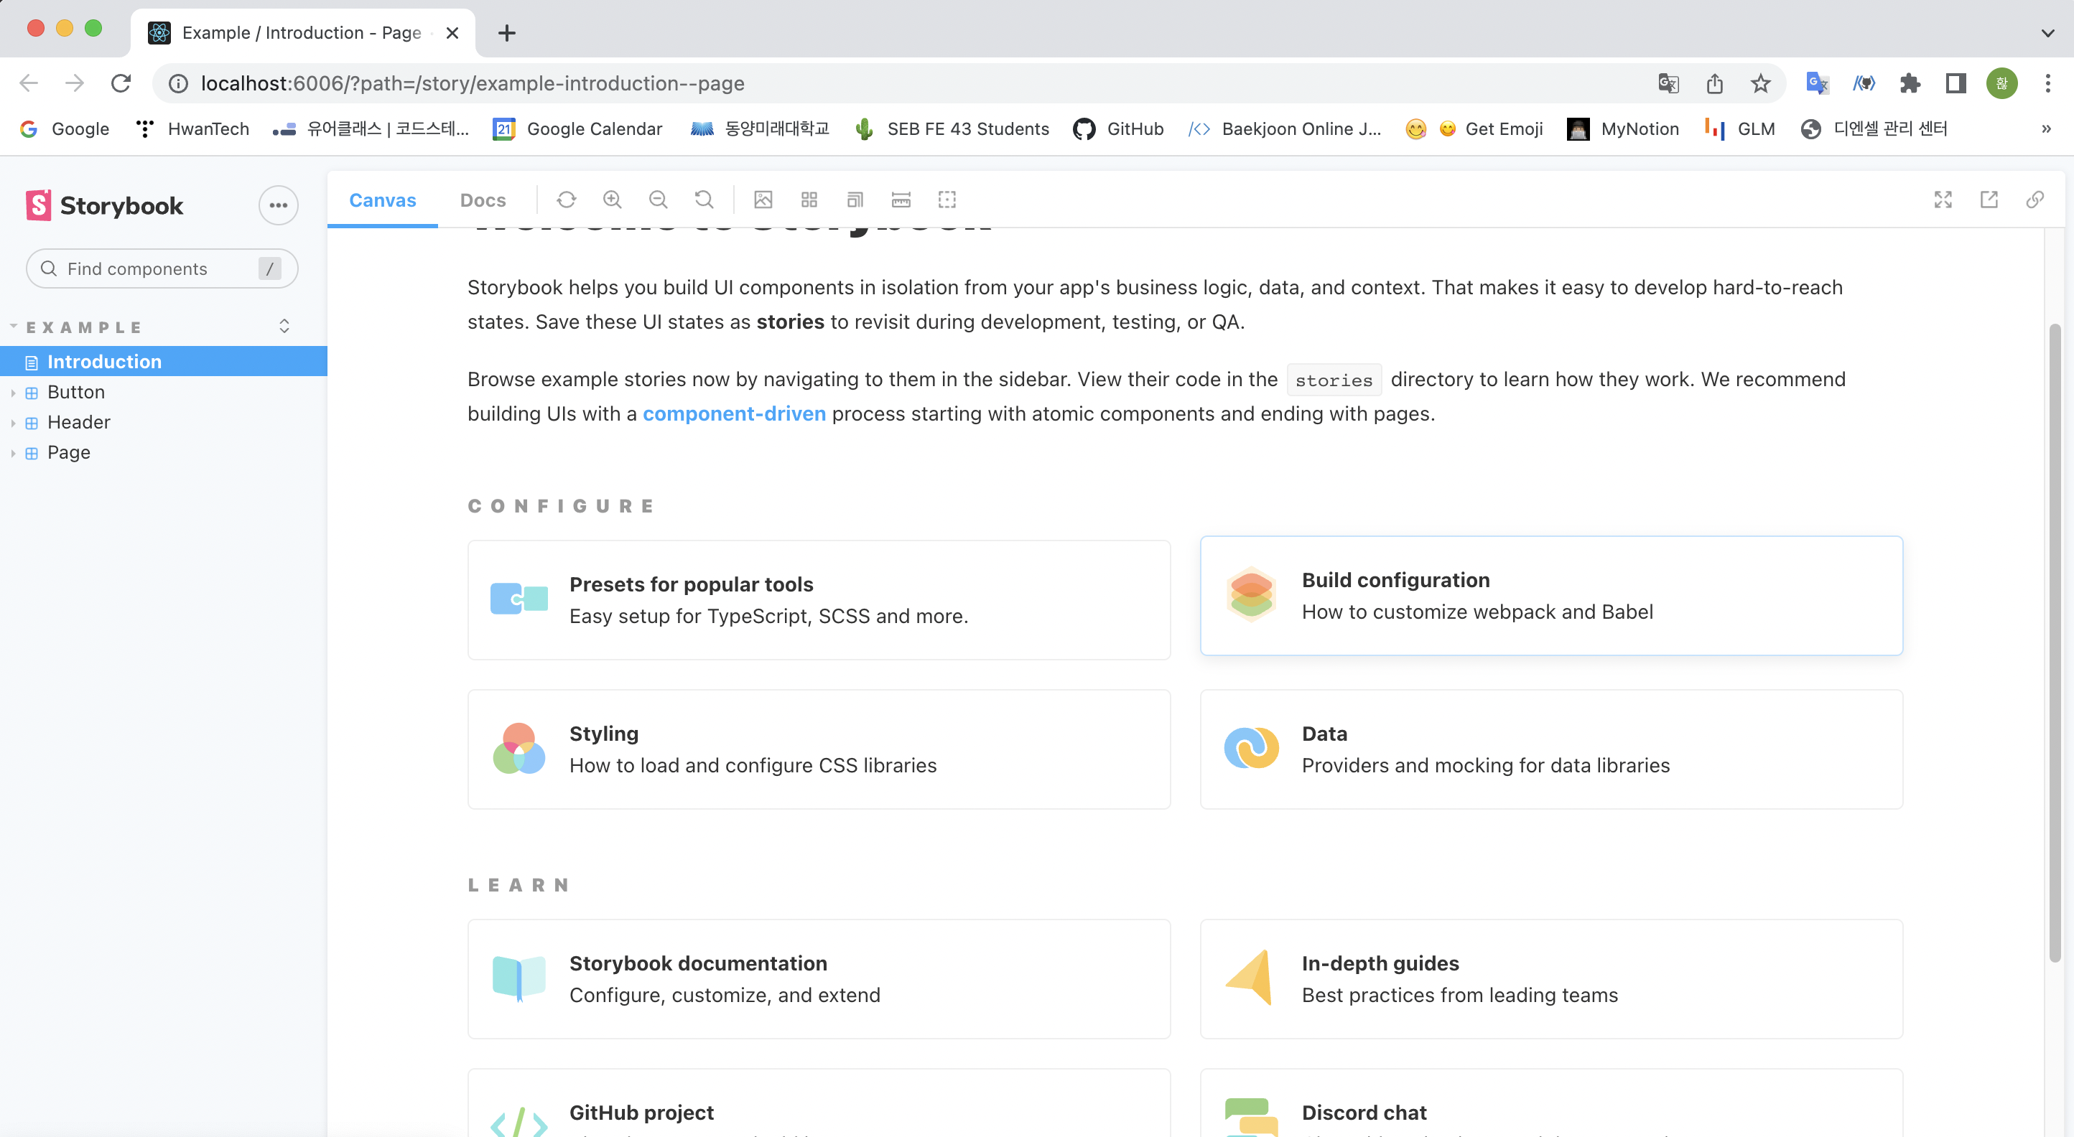Image resolution: width=2074 pixels, height=1137 pixels.
Task: Open the Build configuration card
Action: pyautogui.click(x=1550, y=596)
